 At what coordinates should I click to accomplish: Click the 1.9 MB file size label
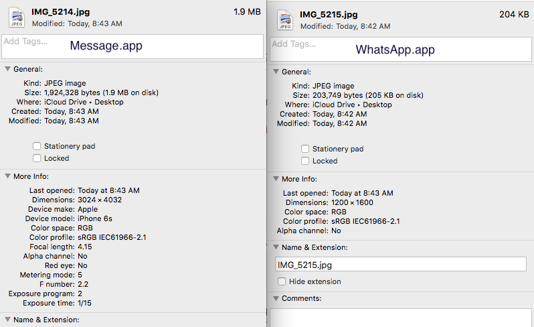(x=247, y=12)
